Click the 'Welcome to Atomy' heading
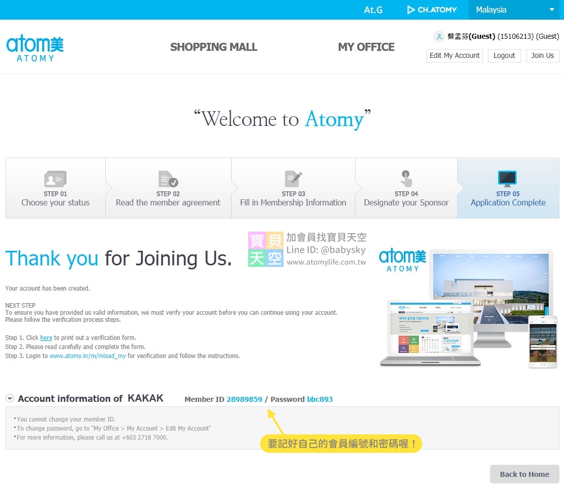564x494 pixels. tap(283, 119)
